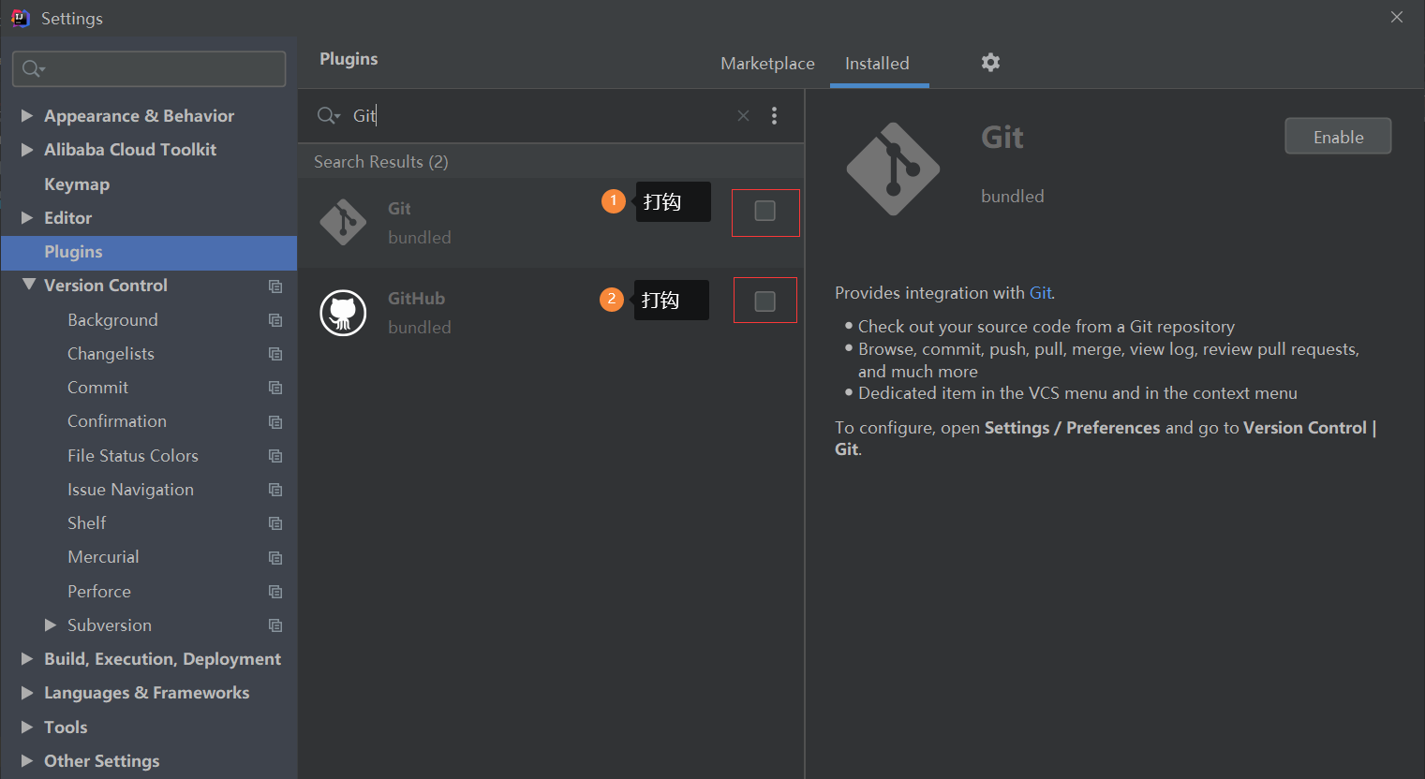The width and height of the screenshot is (1425, 779).
Task: Clear the plugin search with the X icon
Action: click(x=743, y=115)
